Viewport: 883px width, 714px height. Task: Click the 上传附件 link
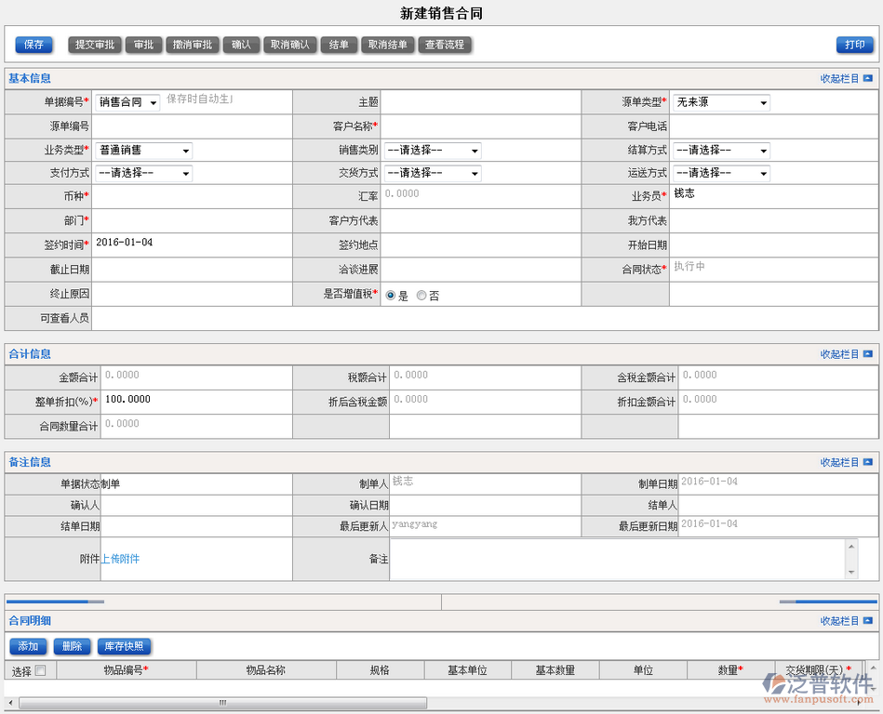point(120,559)
